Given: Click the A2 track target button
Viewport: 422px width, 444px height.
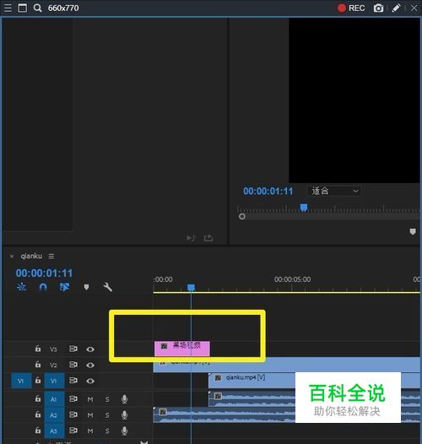Looking at the screenshot, I should point(54,415).
